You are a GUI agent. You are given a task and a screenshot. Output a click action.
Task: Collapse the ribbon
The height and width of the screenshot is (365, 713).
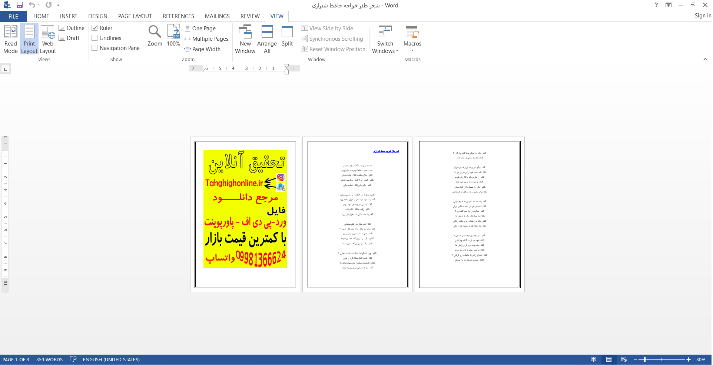[705, 59]
